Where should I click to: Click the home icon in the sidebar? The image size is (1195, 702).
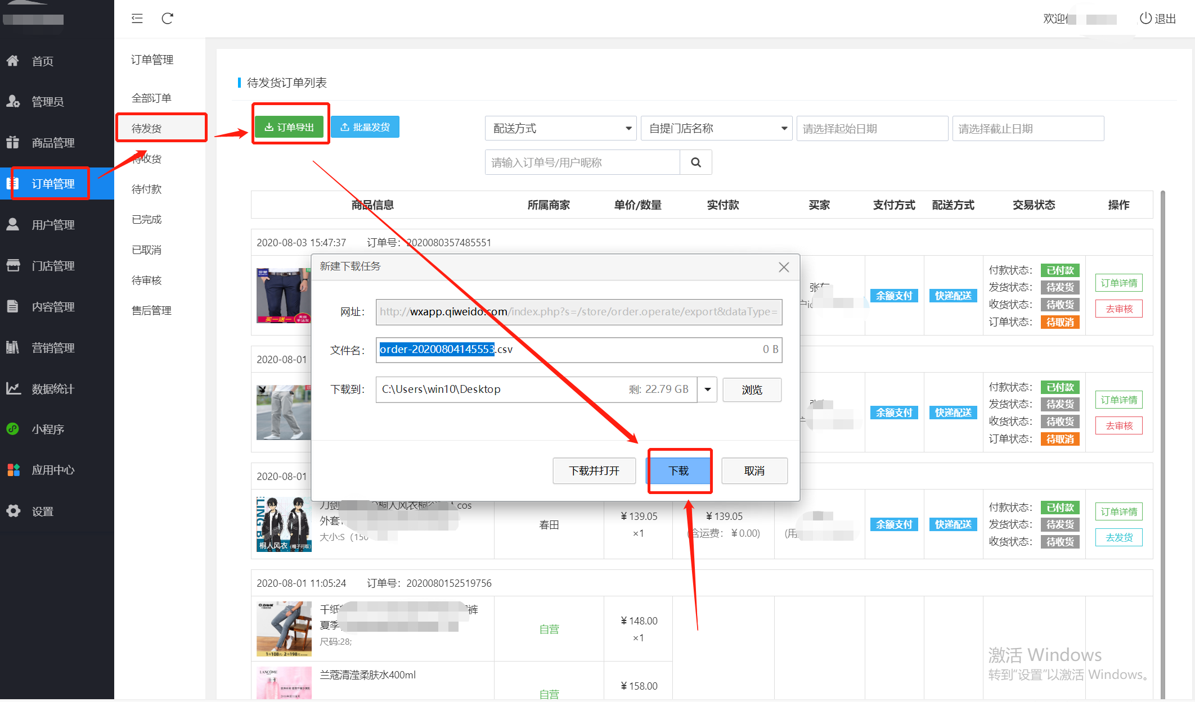[13, 61]
